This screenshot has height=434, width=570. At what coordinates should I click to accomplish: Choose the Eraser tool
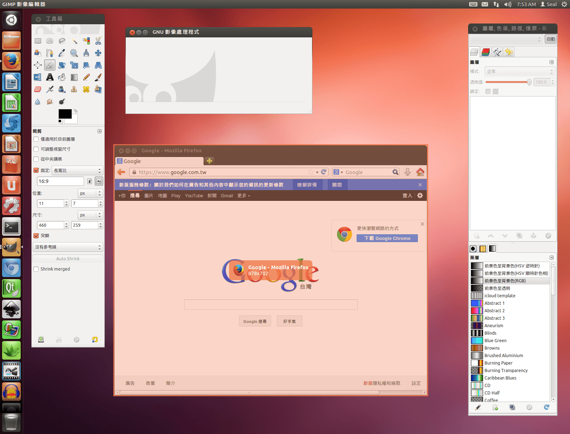38,89
